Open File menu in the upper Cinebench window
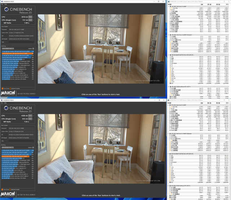 [2, 4]
